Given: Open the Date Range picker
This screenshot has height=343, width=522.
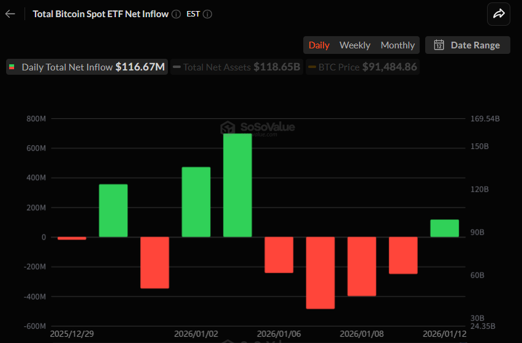Looking at the screenshot, I should pyautogui.click(x=467, y=45).
